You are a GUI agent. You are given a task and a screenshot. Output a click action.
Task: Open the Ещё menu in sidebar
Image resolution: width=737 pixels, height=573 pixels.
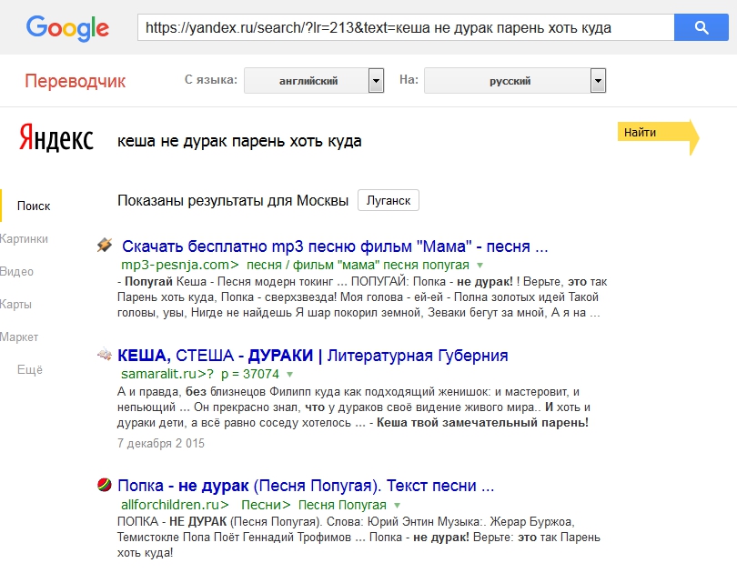click(x=30, y=370)
